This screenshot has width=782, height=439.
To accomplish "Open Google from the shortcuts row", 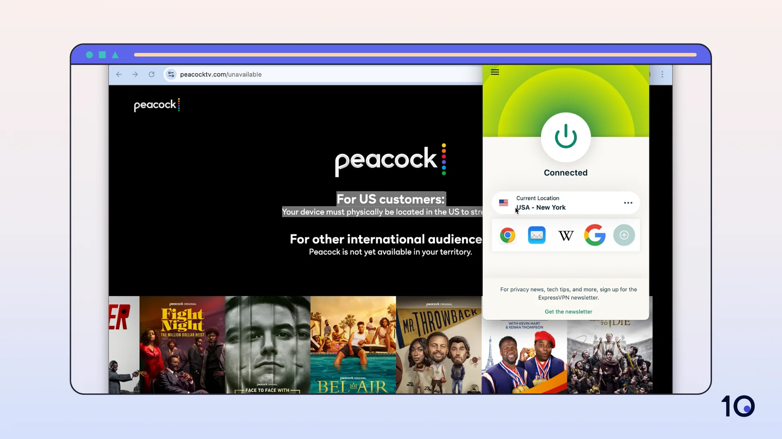I will tap(595, 235).
